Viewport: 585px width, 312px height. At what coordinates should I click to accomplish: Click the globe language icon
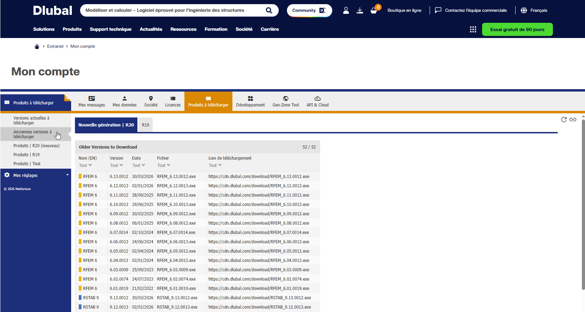tap(524, 10)
